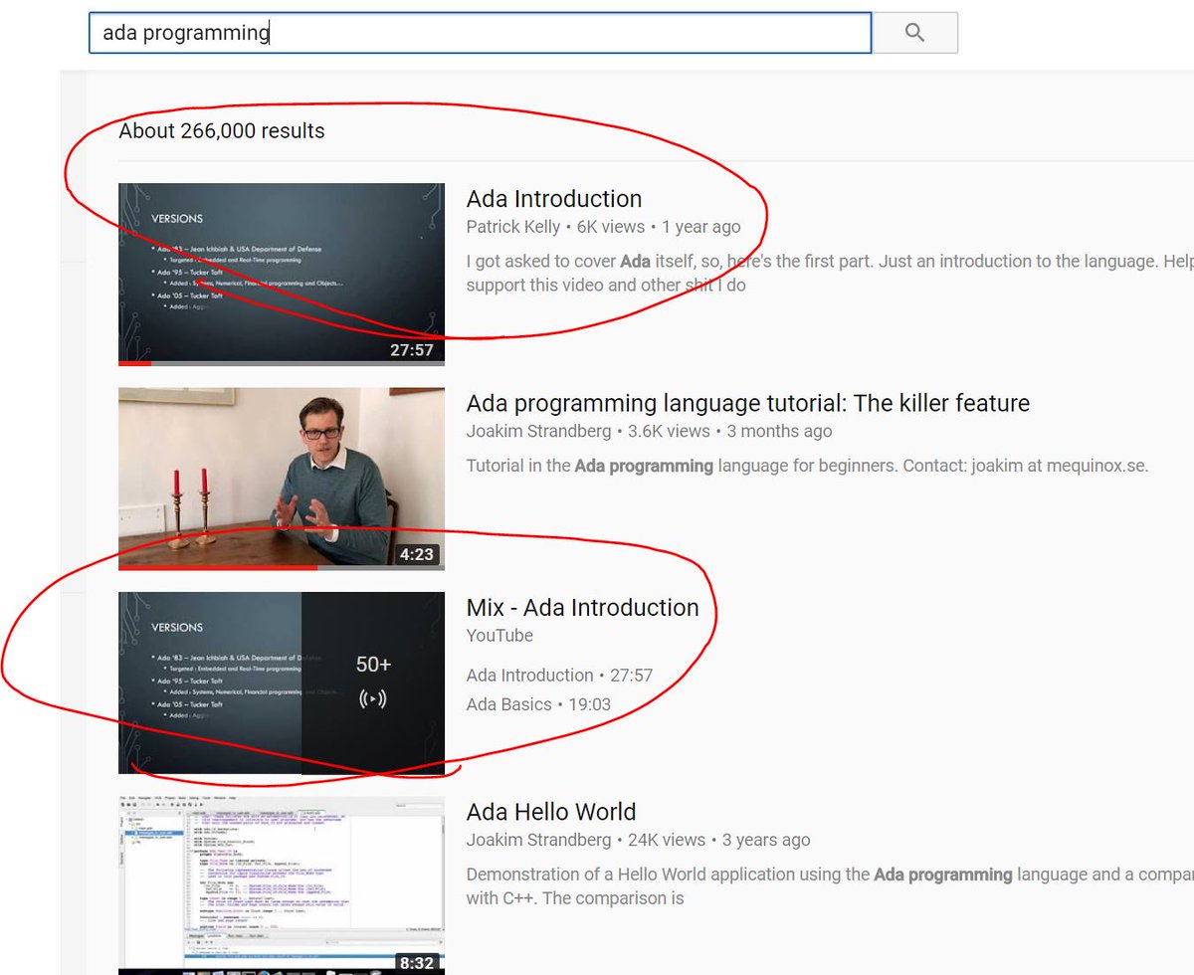Visit Patrick Kelly's channel
1194x975 pixels.
(513, 227)
